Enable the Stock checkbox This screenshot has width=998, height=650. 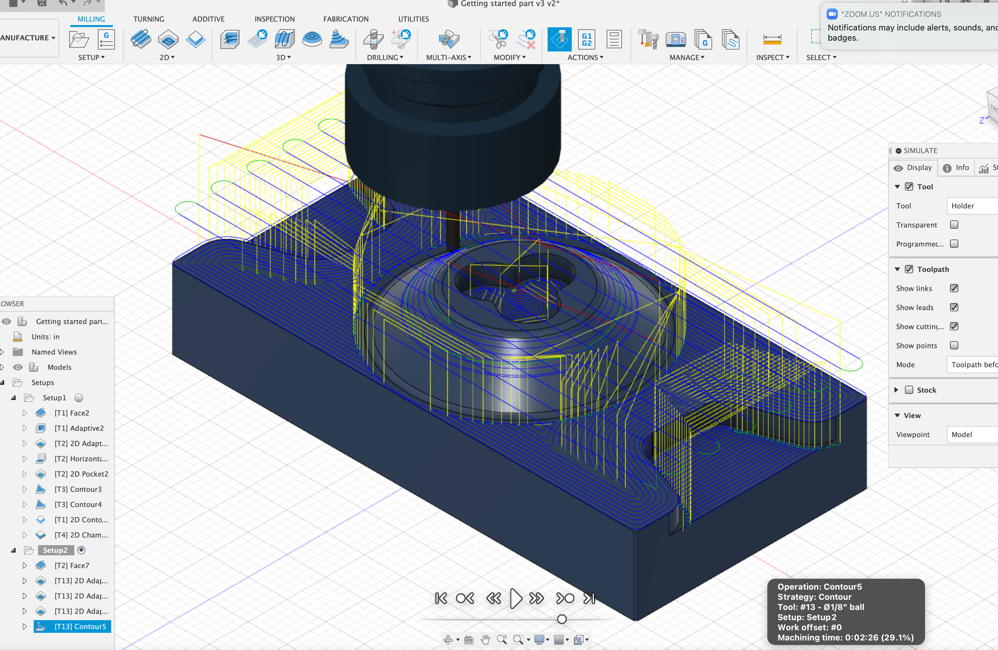[x=909, y=390]
